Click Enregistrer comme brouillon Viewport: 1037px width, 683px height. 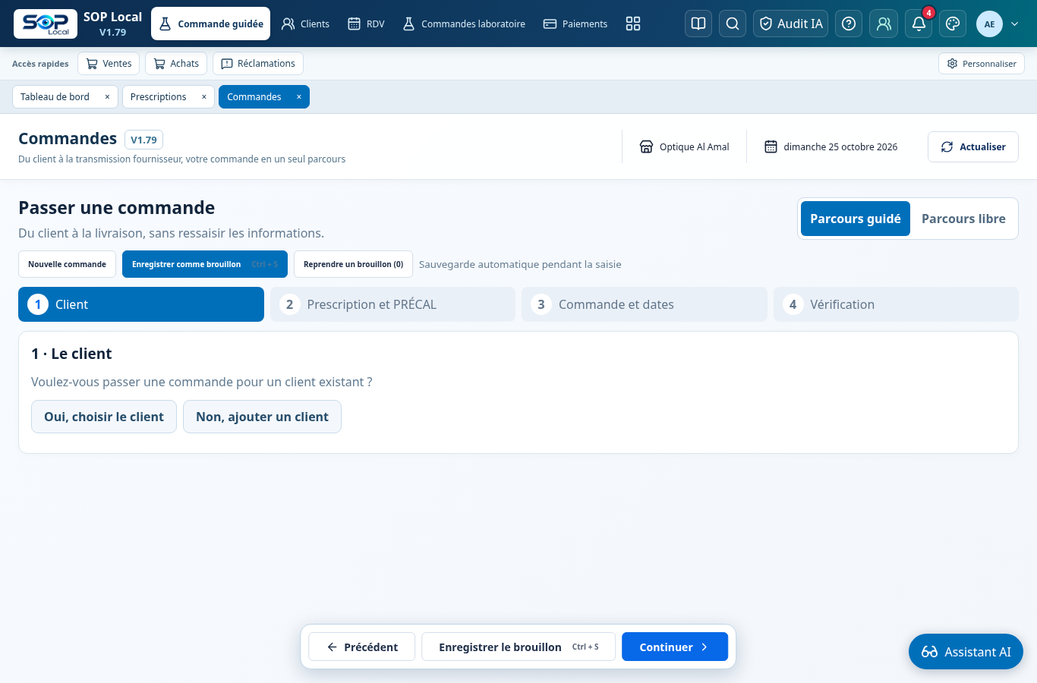coord(205,264)
